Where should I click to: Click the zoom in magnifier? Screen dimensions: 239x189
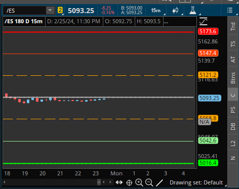139,182
